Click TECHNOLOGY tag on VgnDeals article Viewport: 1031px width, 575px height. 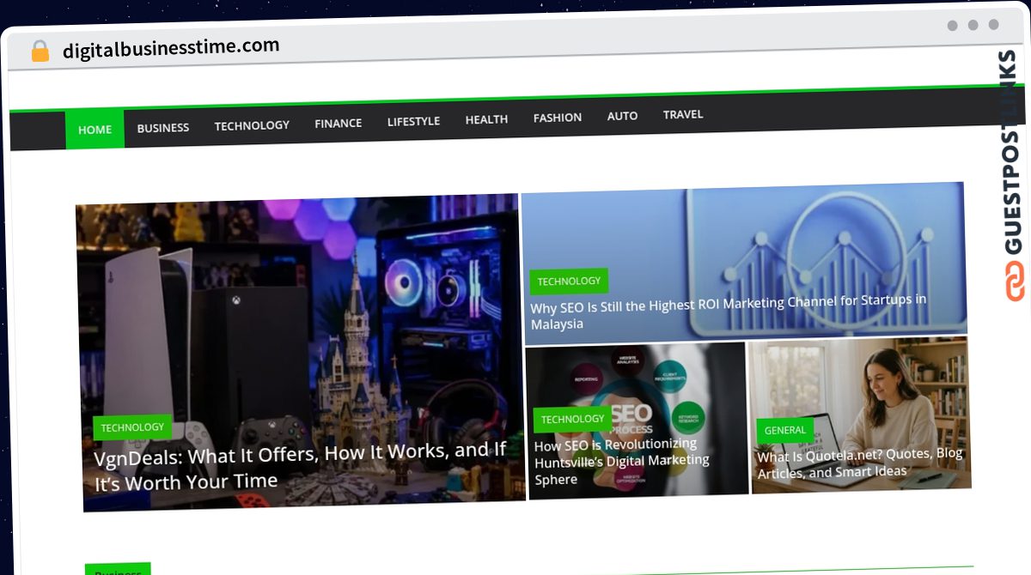(x=132, y=427)
